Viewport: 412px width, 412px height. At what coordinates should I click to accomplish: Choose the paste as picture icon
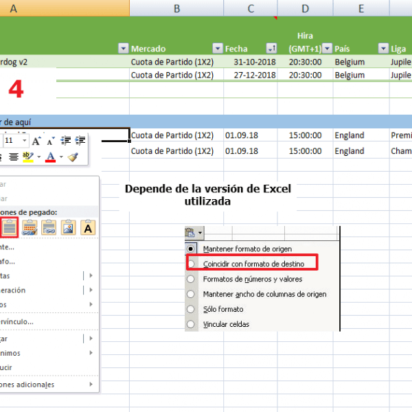pos(68,227)
